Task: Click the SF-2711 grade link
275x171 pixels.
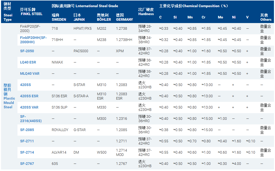Action: [27, 141]
